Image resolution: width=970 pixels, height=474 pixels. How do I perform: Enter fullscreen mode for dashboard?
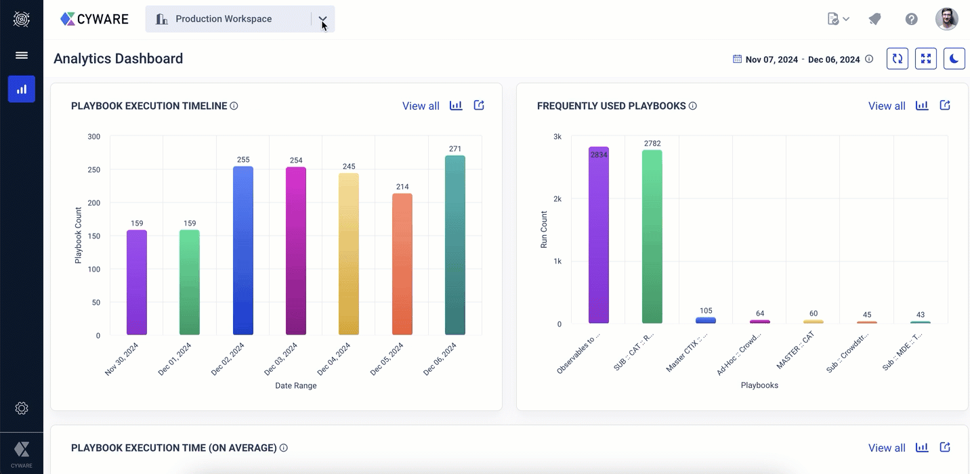click(926, 59)
